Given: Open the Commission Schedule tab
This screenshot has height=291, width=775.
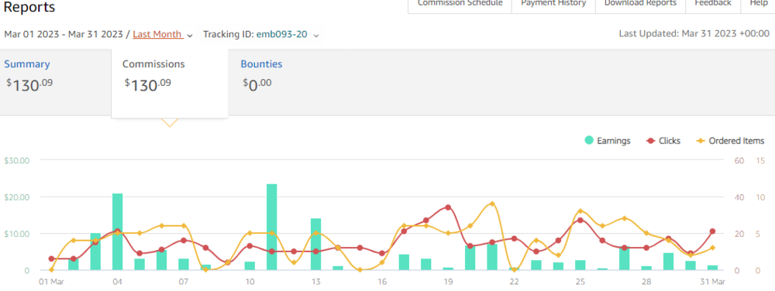Looking at the screenshot, I should (x=460, y=3).
